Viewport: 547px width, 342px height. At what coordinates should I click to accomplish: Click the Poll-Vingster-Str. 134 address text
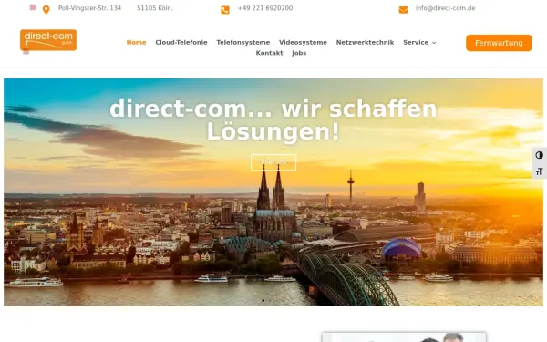coord(89,8)
